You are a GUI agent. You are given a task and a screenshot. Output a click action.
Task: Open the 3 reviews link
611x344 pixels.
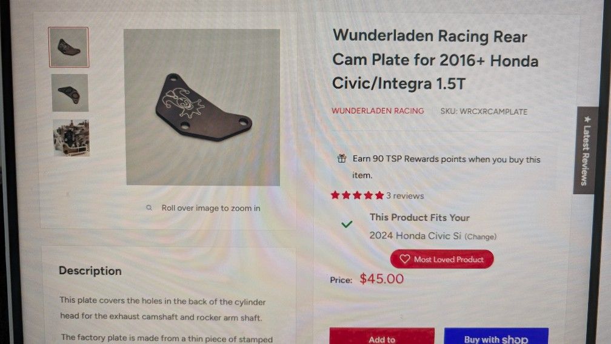pyautogui.click(x=406, y=196)
